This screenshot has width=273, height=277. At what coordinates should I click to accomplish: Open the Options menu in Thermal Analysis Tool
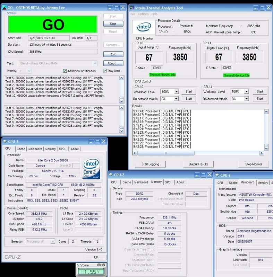(143, 14)
